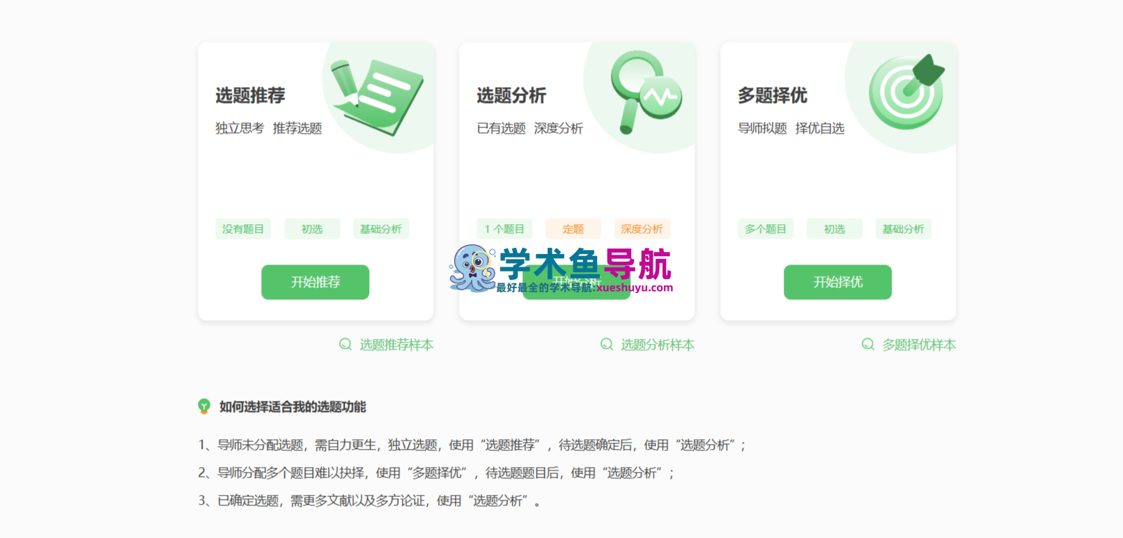Click the 选题分析 card title

pos(511,95)
